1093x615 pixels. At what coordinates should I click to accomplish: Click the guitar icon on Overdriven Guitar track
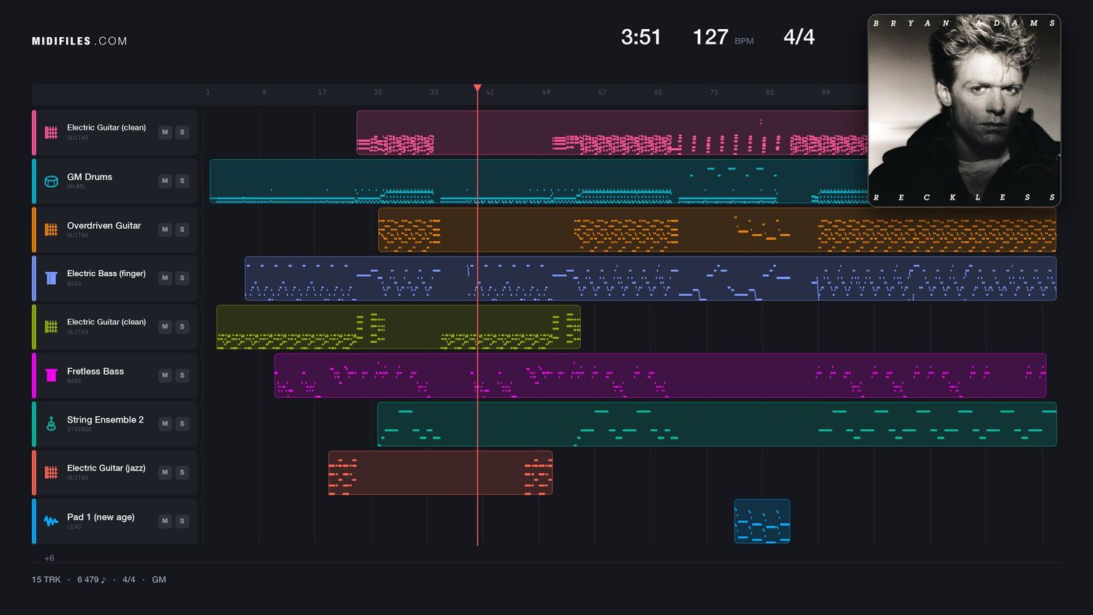(51, 230)
